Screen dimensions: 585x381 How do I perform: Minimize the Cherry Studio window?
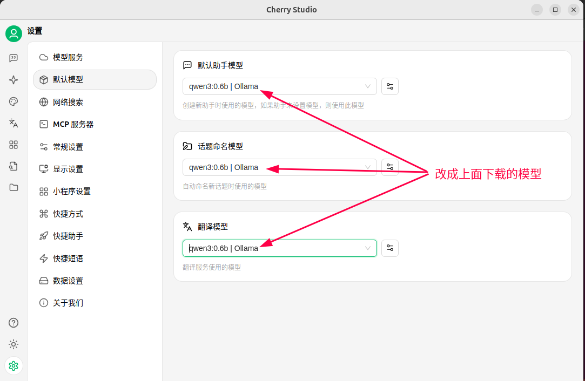coord(537,10)
